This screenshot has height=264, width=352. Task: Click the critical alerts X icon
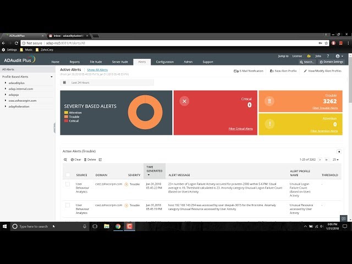[x=184, y=101]
